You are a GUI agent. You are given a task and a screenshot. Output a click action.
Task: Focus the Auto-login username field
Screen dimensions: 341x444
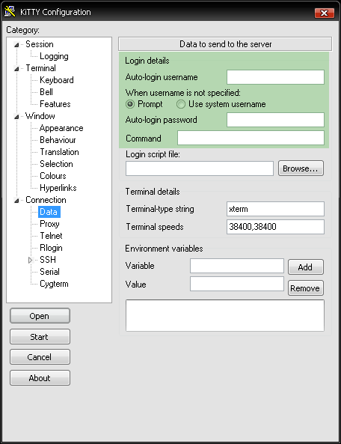click(x=275, y=77)
